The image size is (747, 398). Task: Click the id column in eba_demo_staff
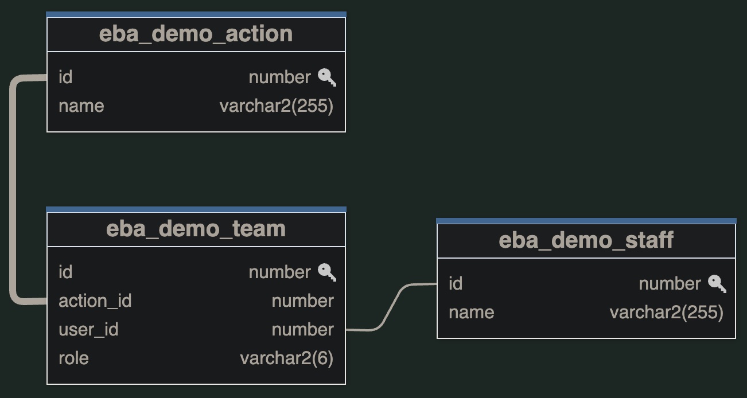pyautogui.click(x=456, y=284)
